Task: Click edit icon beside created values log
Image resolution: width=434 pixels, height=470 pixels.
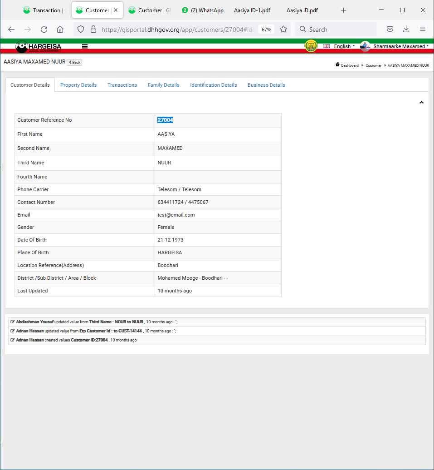Action: 13,340
